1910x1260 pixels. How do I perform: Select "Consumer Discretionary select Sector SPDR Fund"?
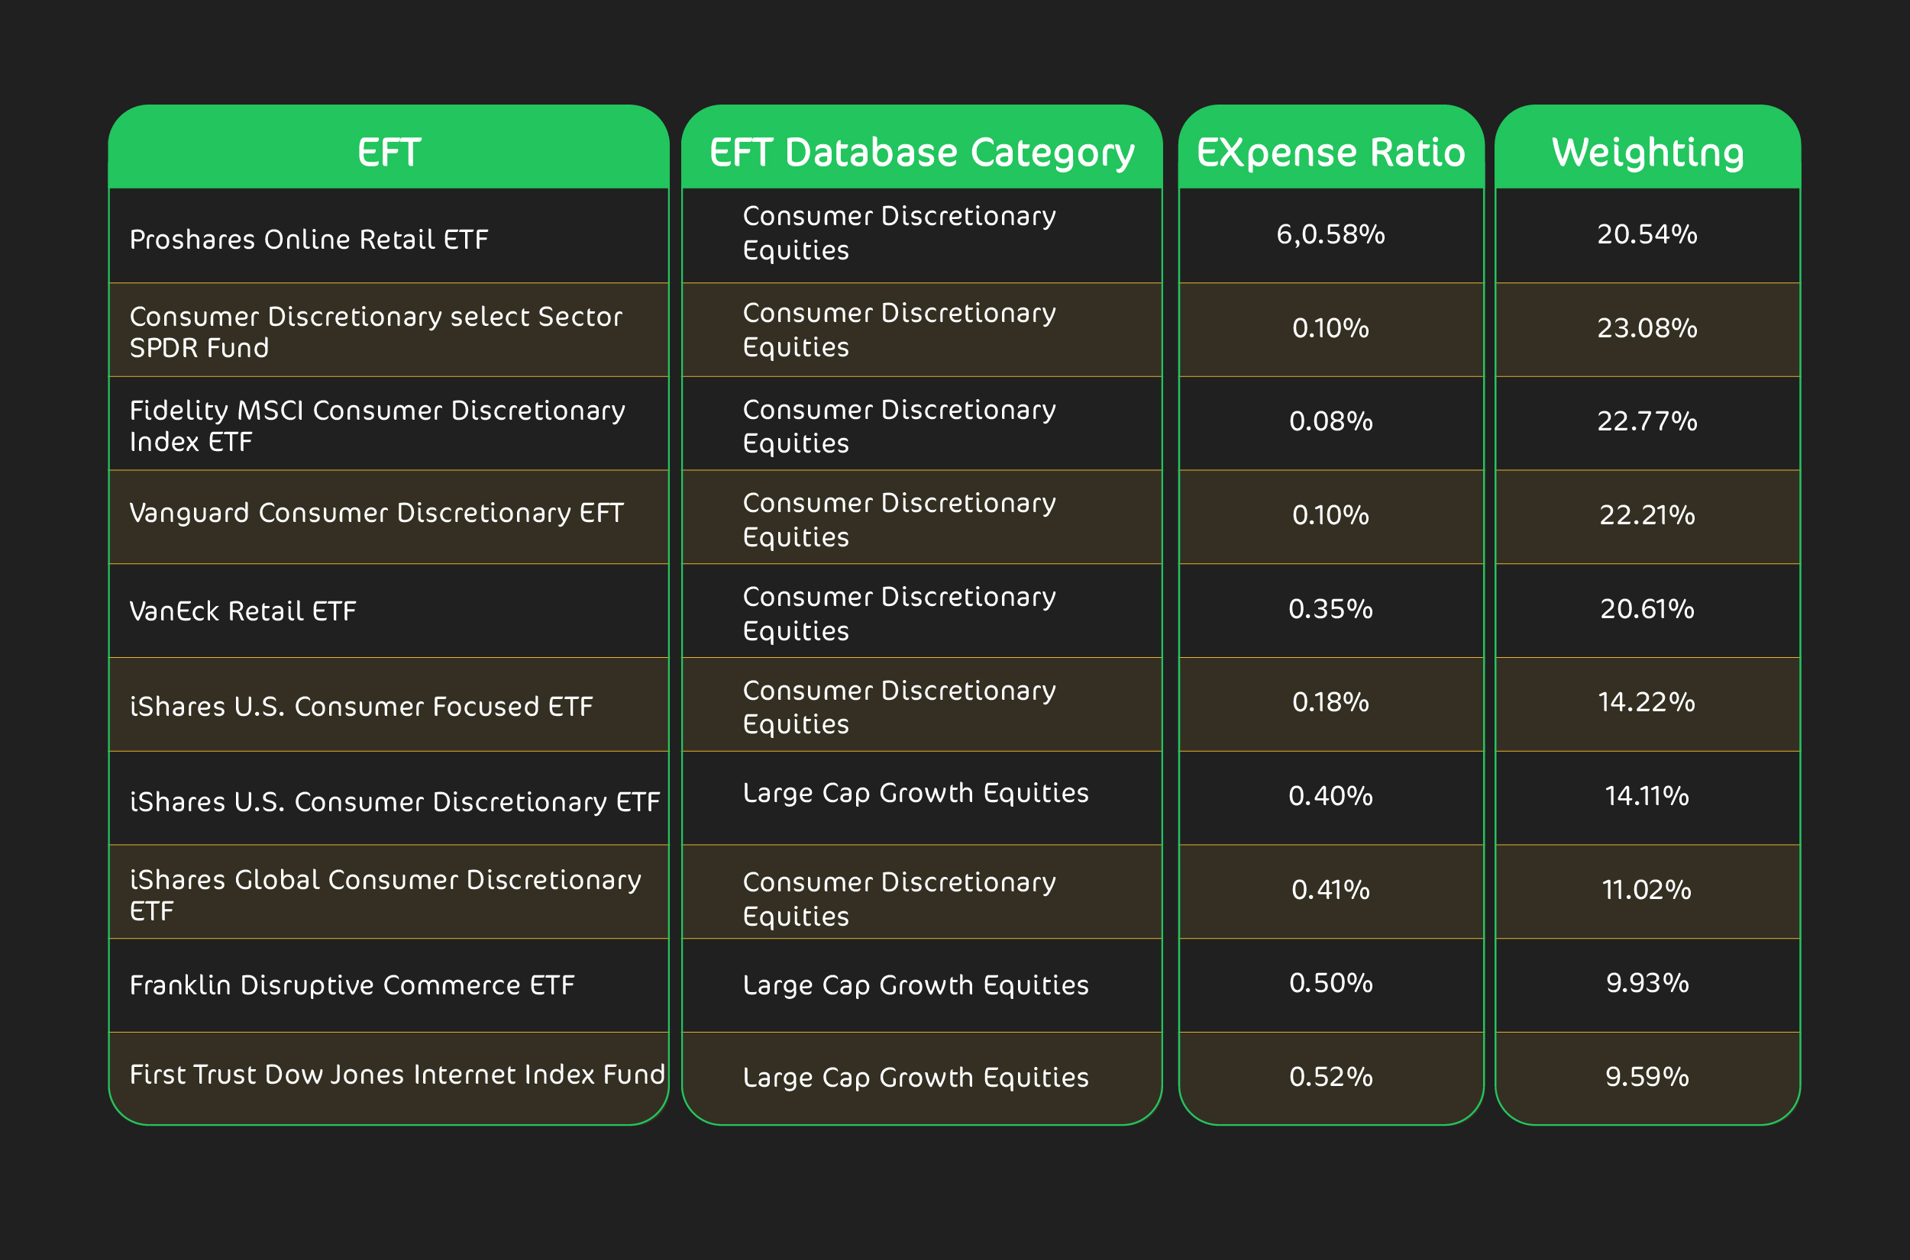click(376, 332)
